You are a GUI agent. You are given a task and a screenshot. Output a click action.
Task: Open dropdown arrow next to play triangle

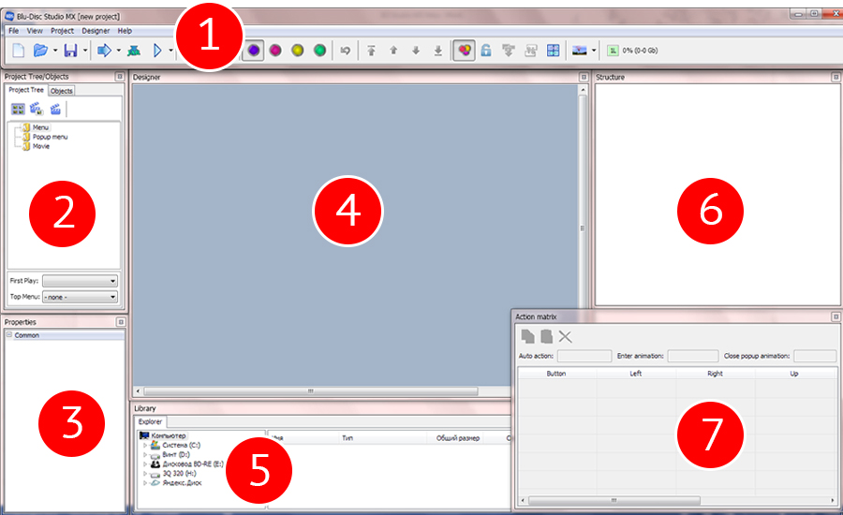point(170,51)
